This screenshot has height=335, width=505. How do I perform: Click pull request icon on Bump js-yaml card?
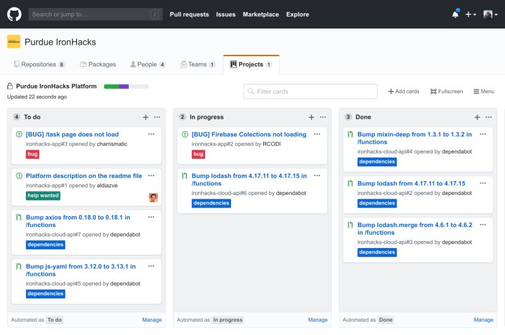[x=19, y=266]
